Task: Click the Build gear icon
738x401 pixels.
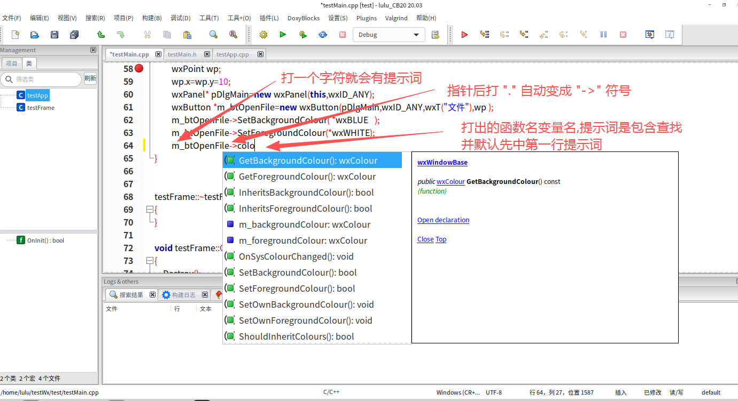Action: point(263,35)
